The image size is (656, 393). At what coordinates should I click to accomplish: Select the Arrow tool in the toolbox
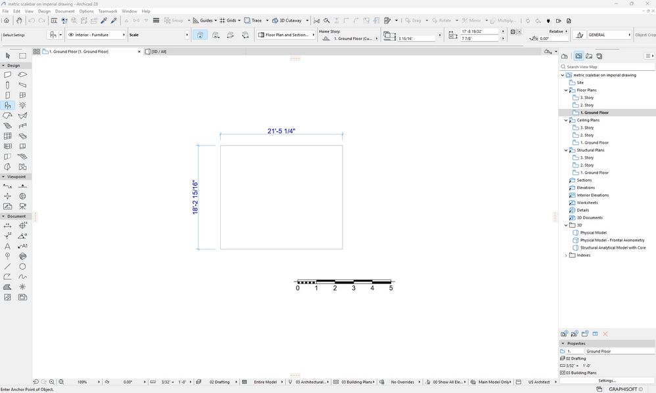click(x=7, y=56)
